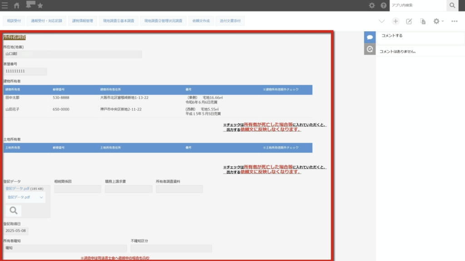Open the bookmarks star icon
Screen dimensions: 465x261
click(x=40, y=5)
